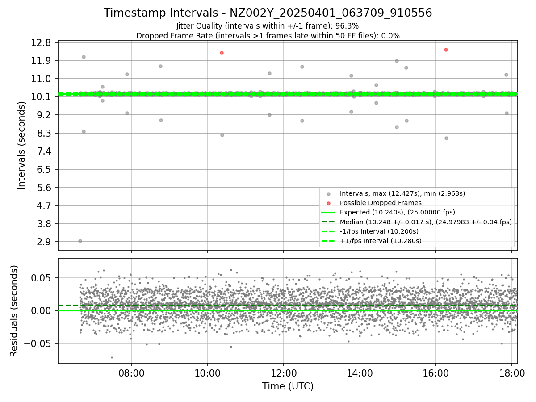Screen dimensions: 536x402
Task: Click the 'Time (UTC)' x-axis label
Action: coord(288,386)
